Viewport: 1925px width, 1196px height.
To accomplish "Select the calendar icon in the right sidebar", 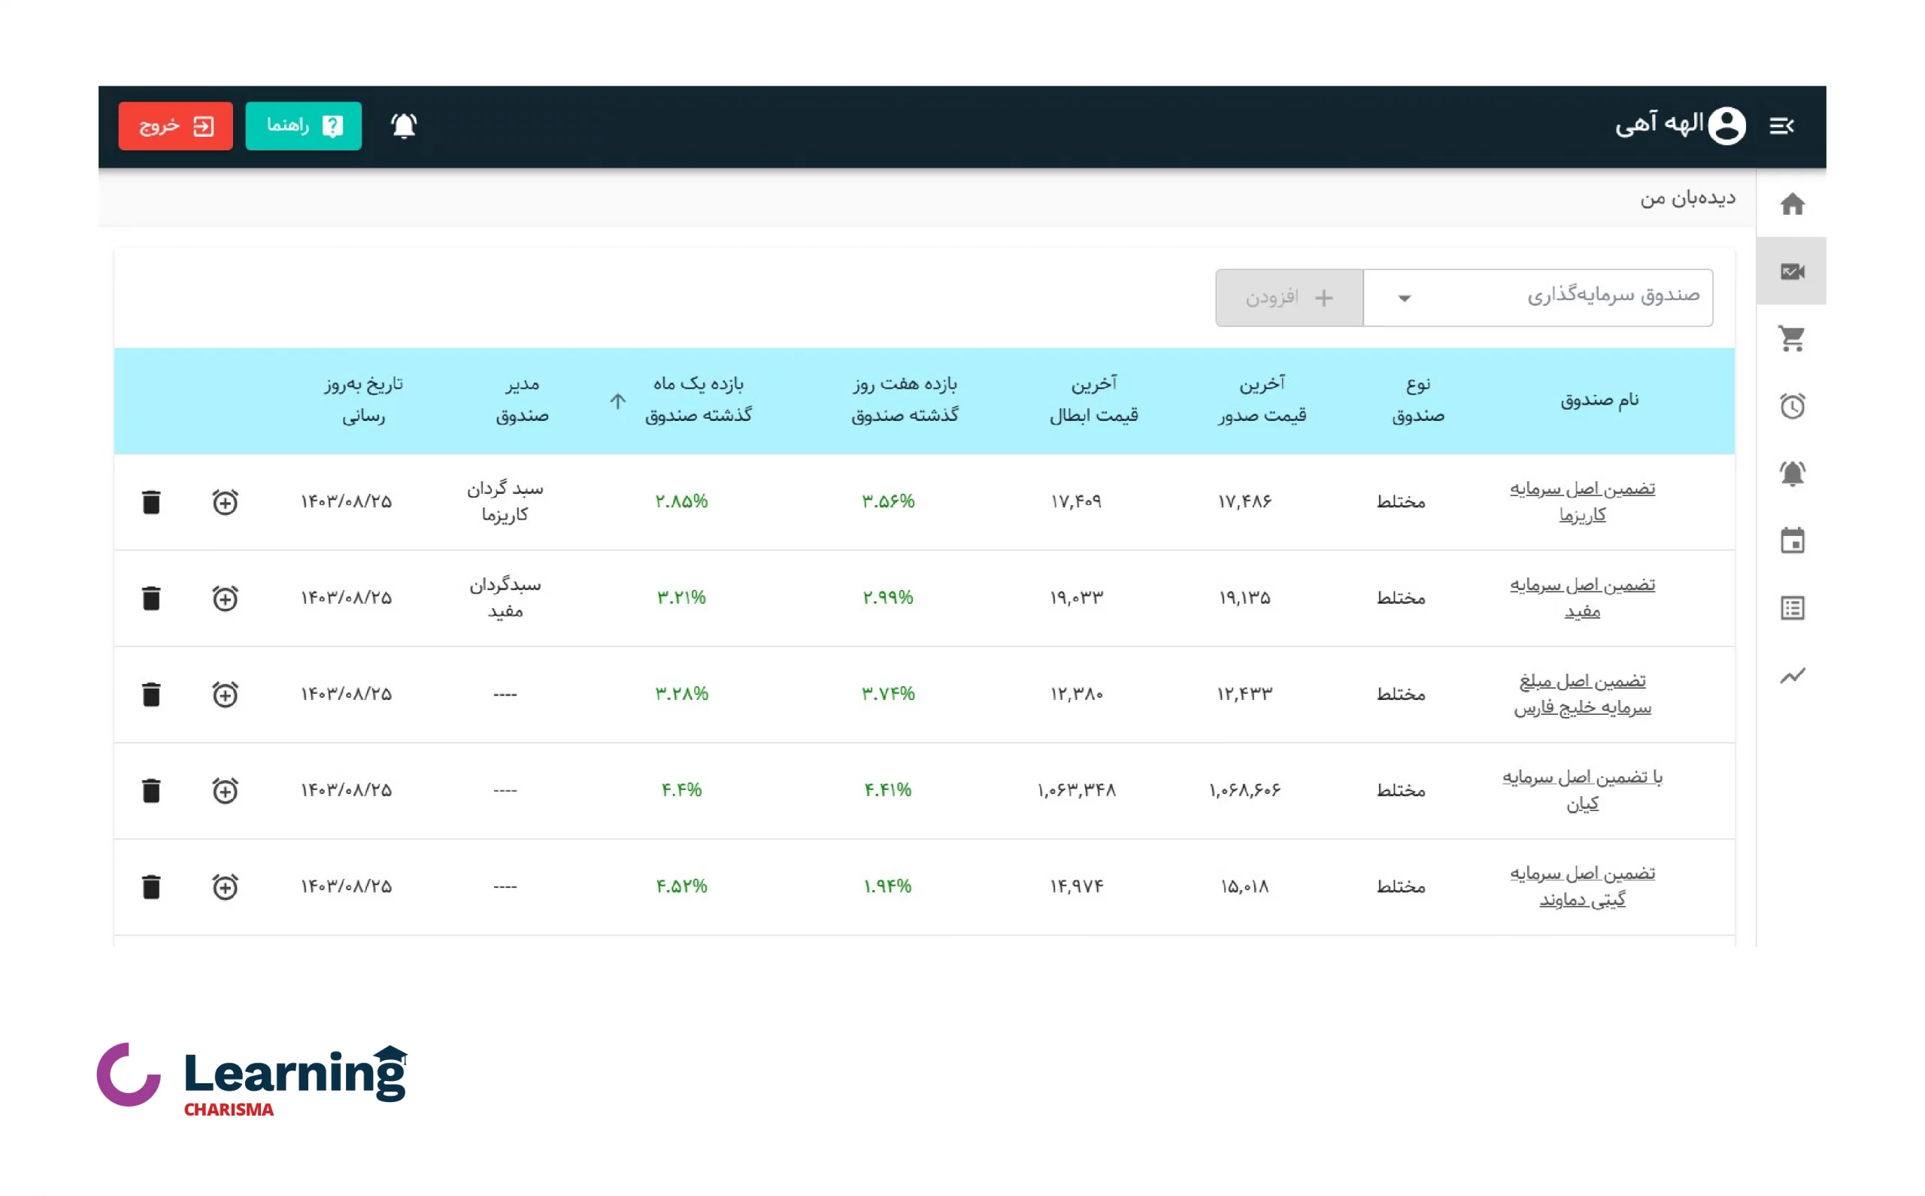I will 1791,540.
